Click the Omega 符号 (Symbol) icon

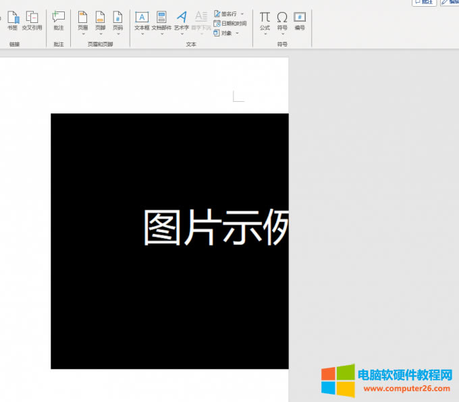point(282,18)
